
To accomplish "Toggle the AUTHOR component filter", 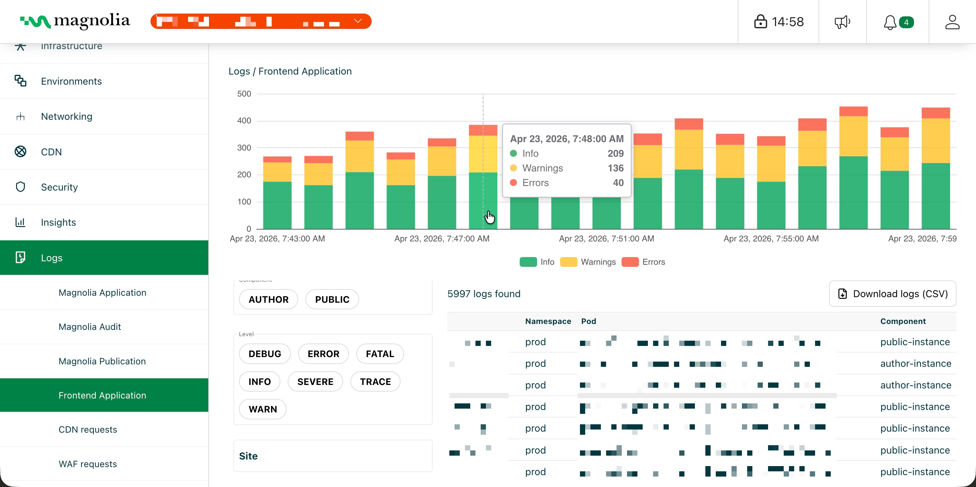I will [268, 299].
